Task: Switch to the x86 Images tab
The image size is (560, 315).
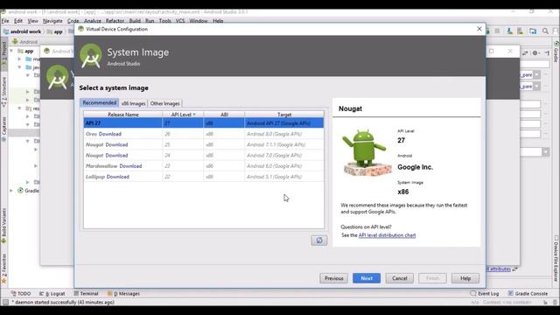Action: (133, 103)
